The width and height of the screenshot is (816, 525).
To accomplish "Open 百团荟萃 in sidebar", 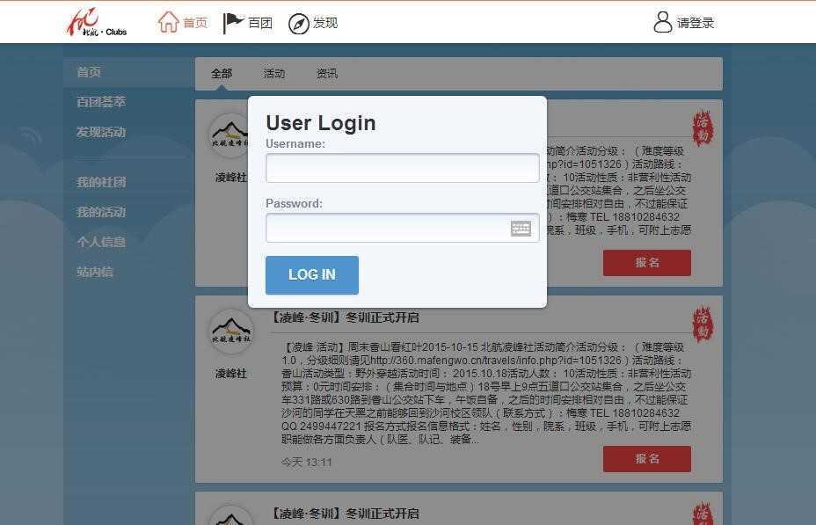I will pyautogui.click(x=101, y=102).
